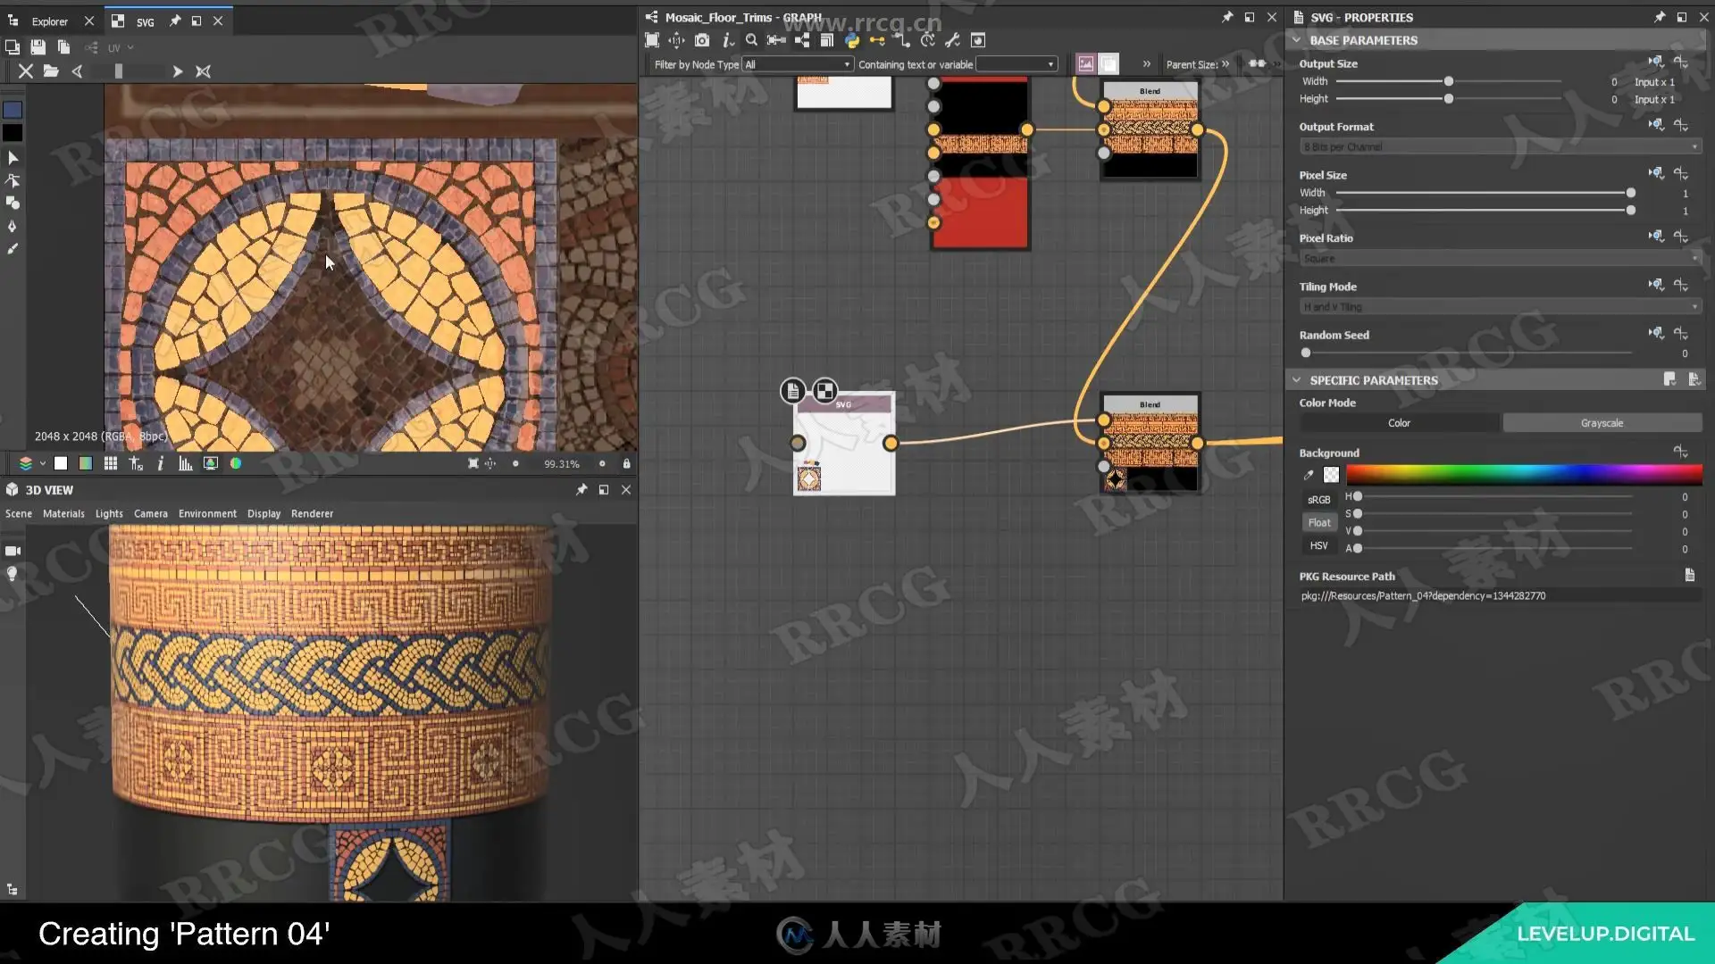Click the Output Size Width slider handle

(1449, 81)
